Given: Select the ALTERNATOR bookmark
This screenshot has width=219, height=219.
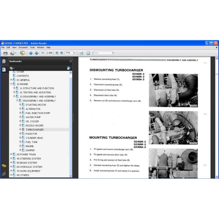Looking at the screenshot, I should point(33,109).
